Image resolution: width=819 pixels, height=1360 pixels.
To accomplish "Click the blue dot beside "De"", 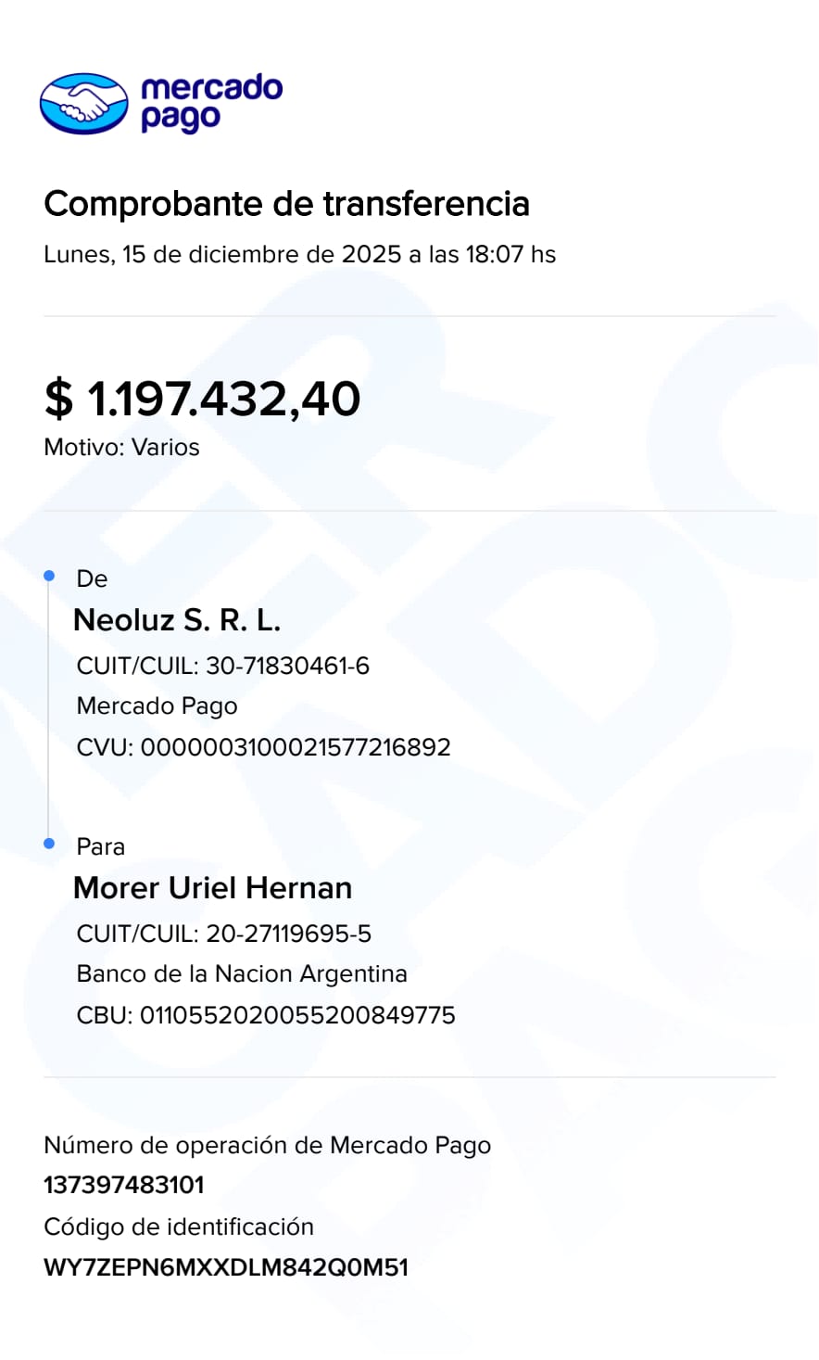I will pyautogui.click(x=50, y=577).
